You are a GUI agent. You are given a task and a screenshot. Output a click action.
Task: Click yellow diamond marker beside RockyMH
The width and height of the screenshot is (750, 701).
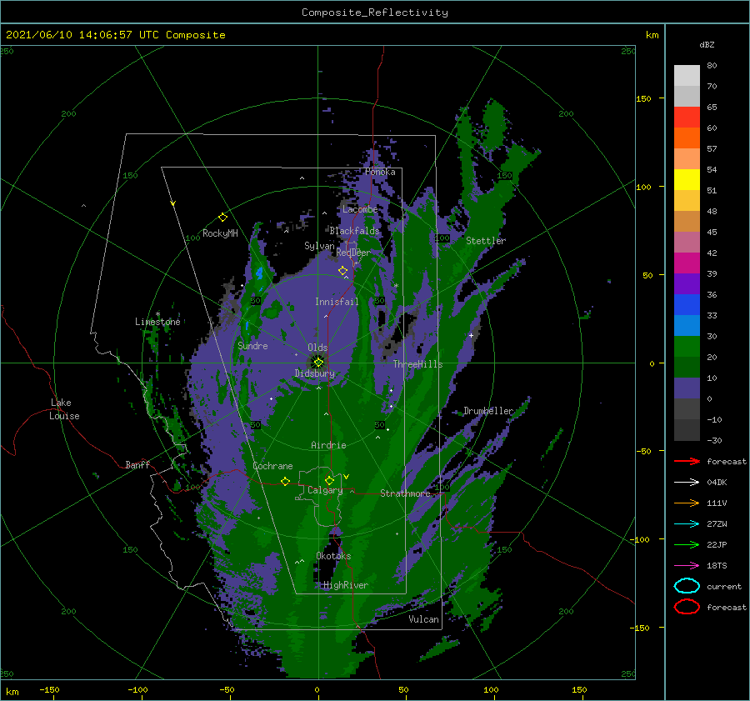(222, 218)
